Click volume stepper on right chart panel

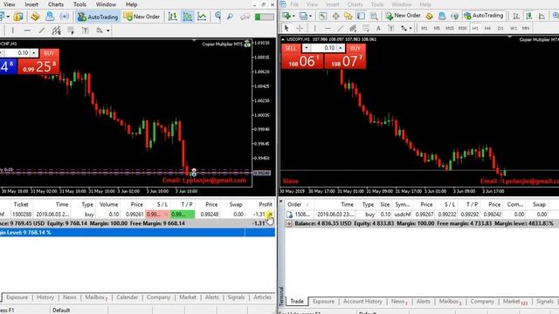tap(341, 48)
